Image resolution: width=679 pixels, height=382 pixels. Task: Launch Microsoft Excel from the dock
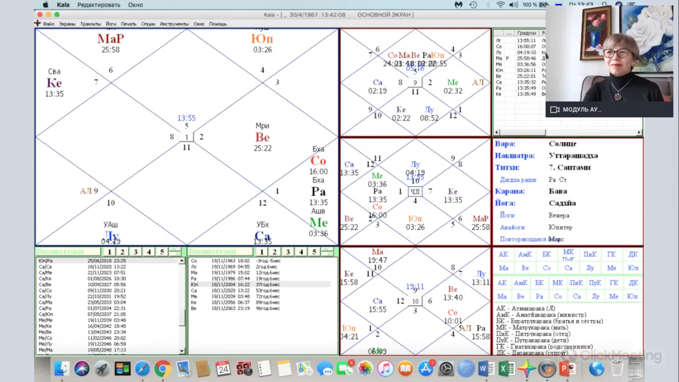[506, 369]
